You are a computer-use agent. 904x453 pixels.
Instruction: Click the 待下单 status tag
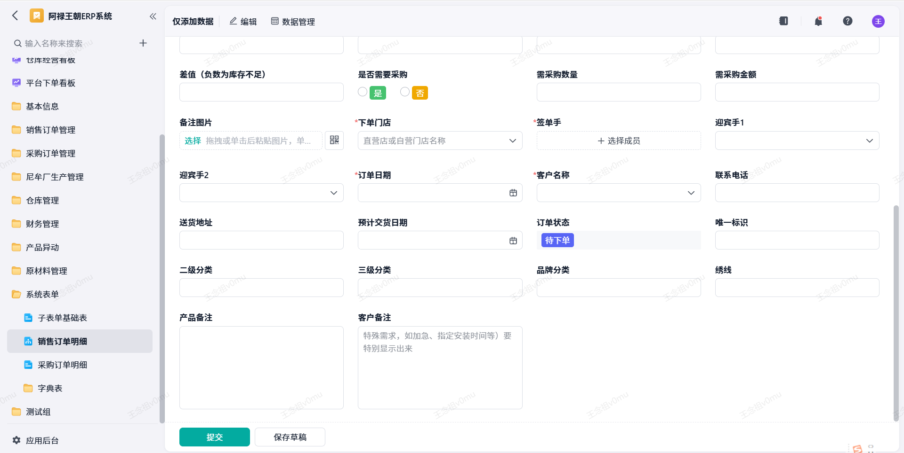[557, 241]
